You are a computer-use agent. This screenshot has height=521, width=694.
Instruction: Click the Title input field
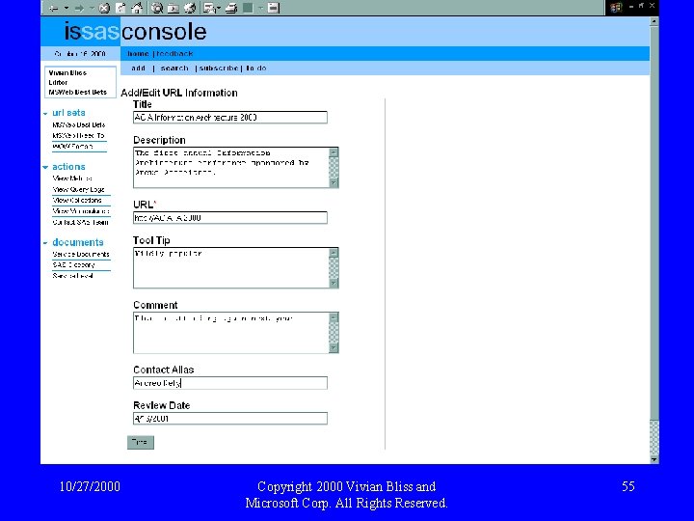click(x=230, y=118)
